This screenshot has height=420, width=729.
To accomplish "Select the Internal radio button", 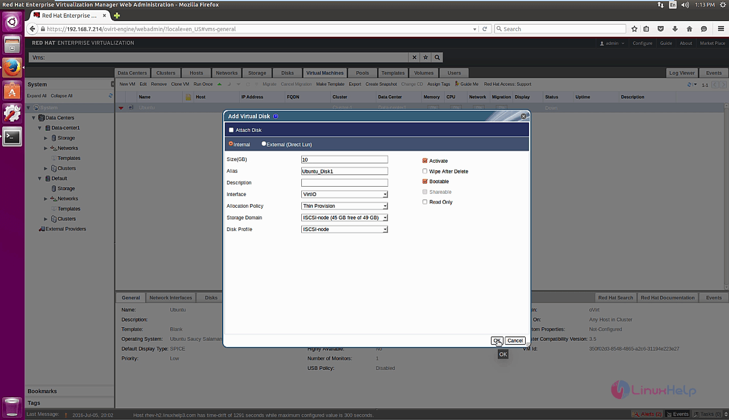I will (x=231, y=144).
